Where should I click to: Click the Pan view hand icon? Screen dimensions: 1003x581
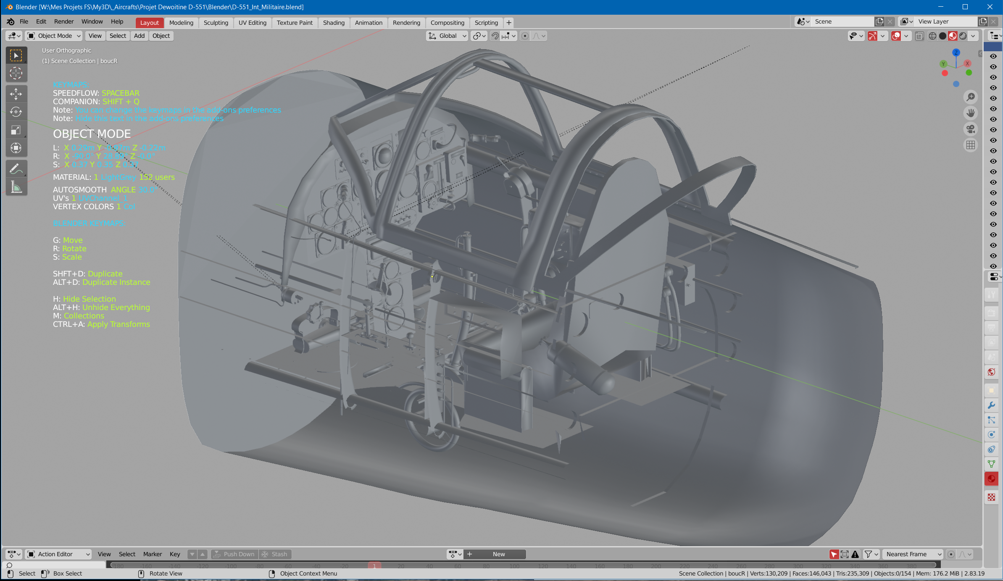point(971,113)
